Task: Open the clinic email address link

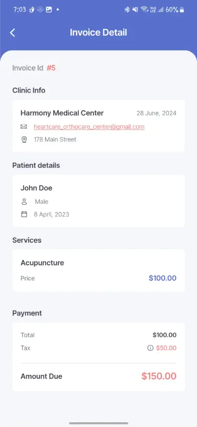Action: 89,127
